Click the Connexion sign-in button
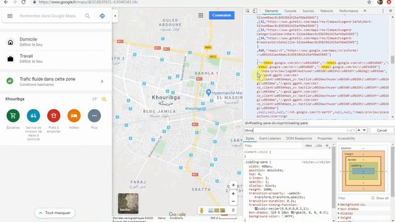 click(x=222, y=15)
